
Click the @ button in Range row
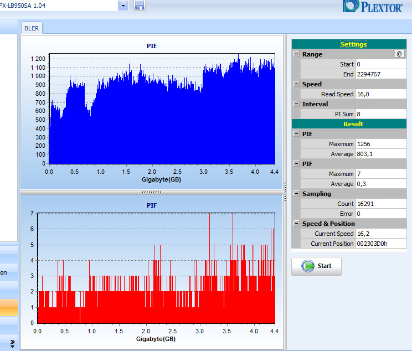(x=399, y=54)
